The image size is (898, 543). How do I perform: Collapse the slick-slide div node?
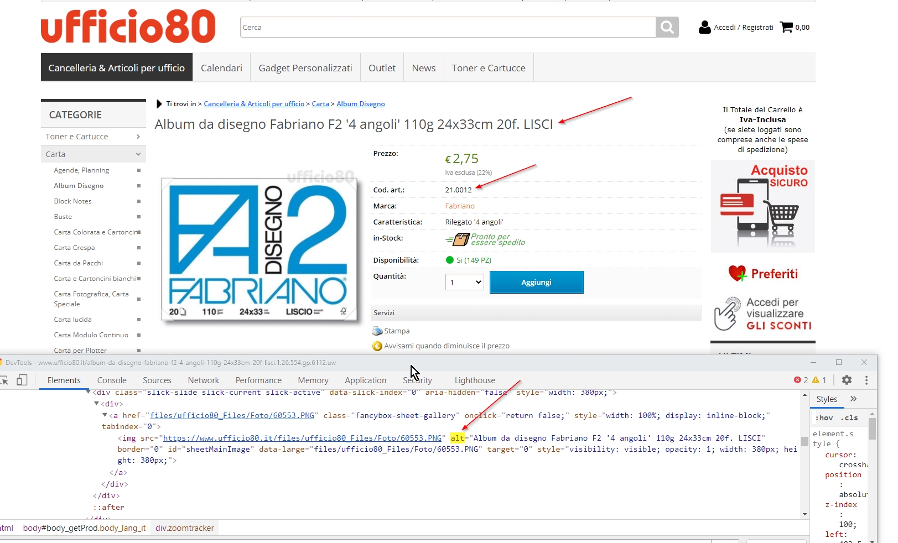pos(89,392)
